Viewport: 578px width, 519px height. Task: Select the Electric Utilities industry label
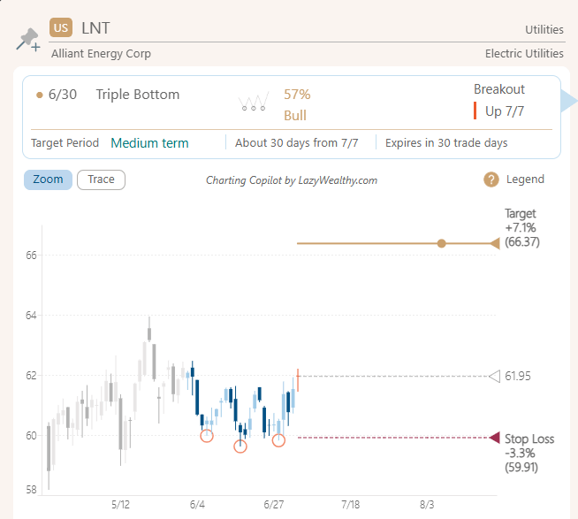[524, 53]
